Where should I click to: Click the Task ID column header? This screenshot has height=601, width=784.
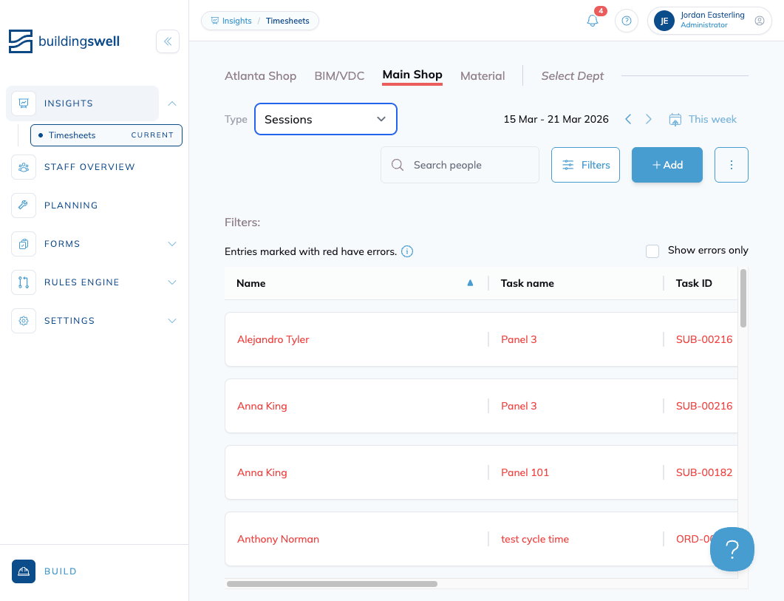(694, 283)
